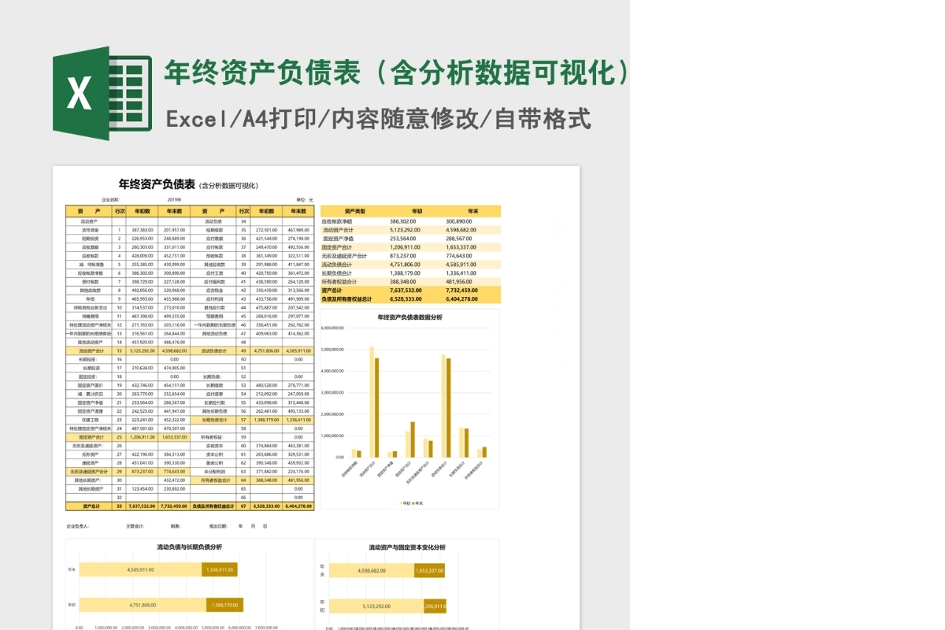The image size is (945, 630).
Task: Click the 实收资本 row label
Action: pos(214,446)
